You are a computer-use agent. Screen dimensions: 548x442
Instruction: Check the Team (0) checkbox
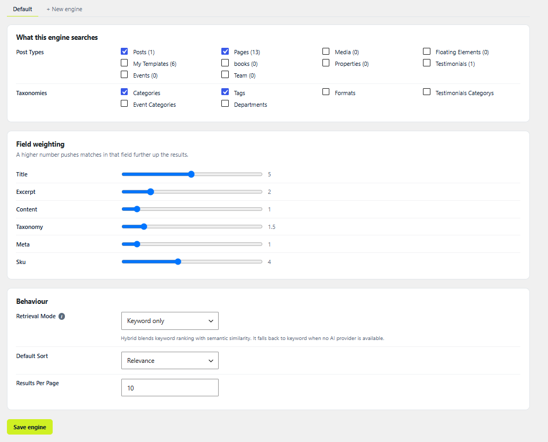pyautogui.click(x=225, y=75)
